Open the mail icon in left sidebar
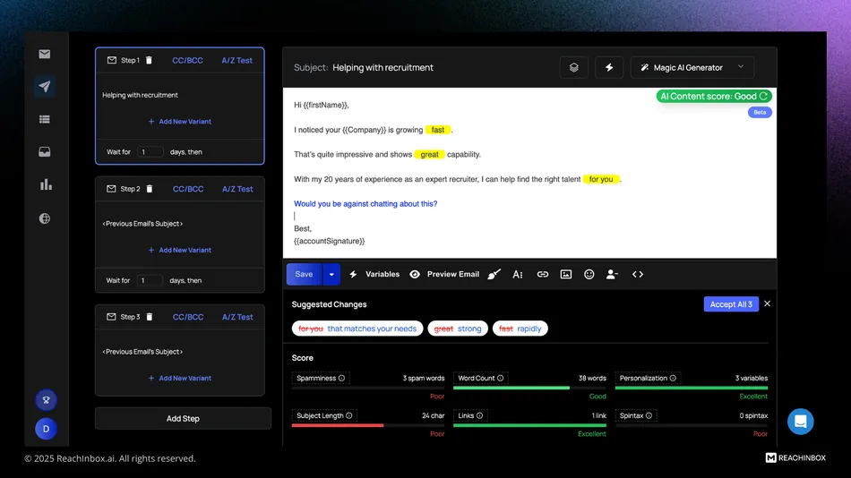851x478 pixels. click(x=45, y=54)
